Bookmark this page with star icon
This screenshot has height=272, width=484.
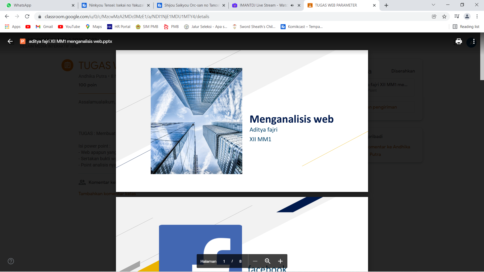coord(444,17)
